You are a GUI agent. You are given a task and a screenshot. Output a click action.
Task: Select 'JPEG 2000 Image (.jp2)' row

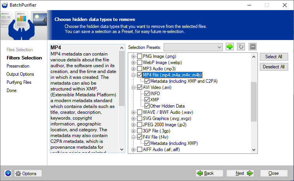pyautogui.click(x=165, y=125)
